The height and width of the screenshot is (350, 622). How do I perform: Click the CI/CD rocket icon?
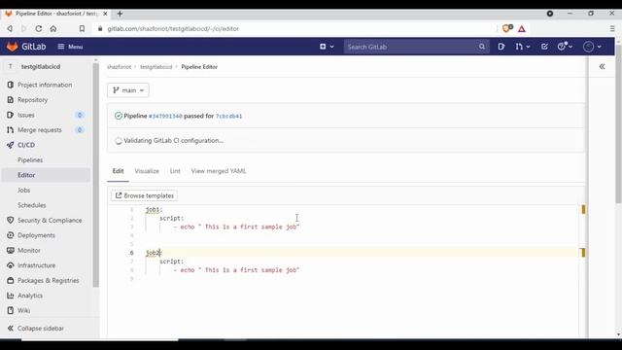pos(11,145)
